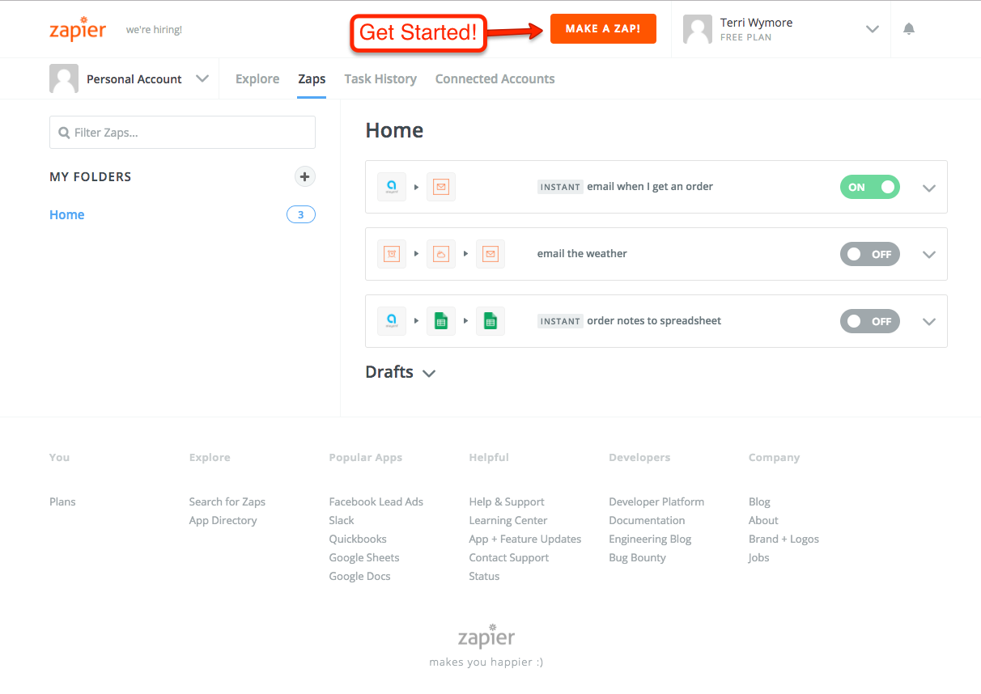Click the Jobs footer link
The height and width of the screenshot is (694, 981).
[758, 557]
